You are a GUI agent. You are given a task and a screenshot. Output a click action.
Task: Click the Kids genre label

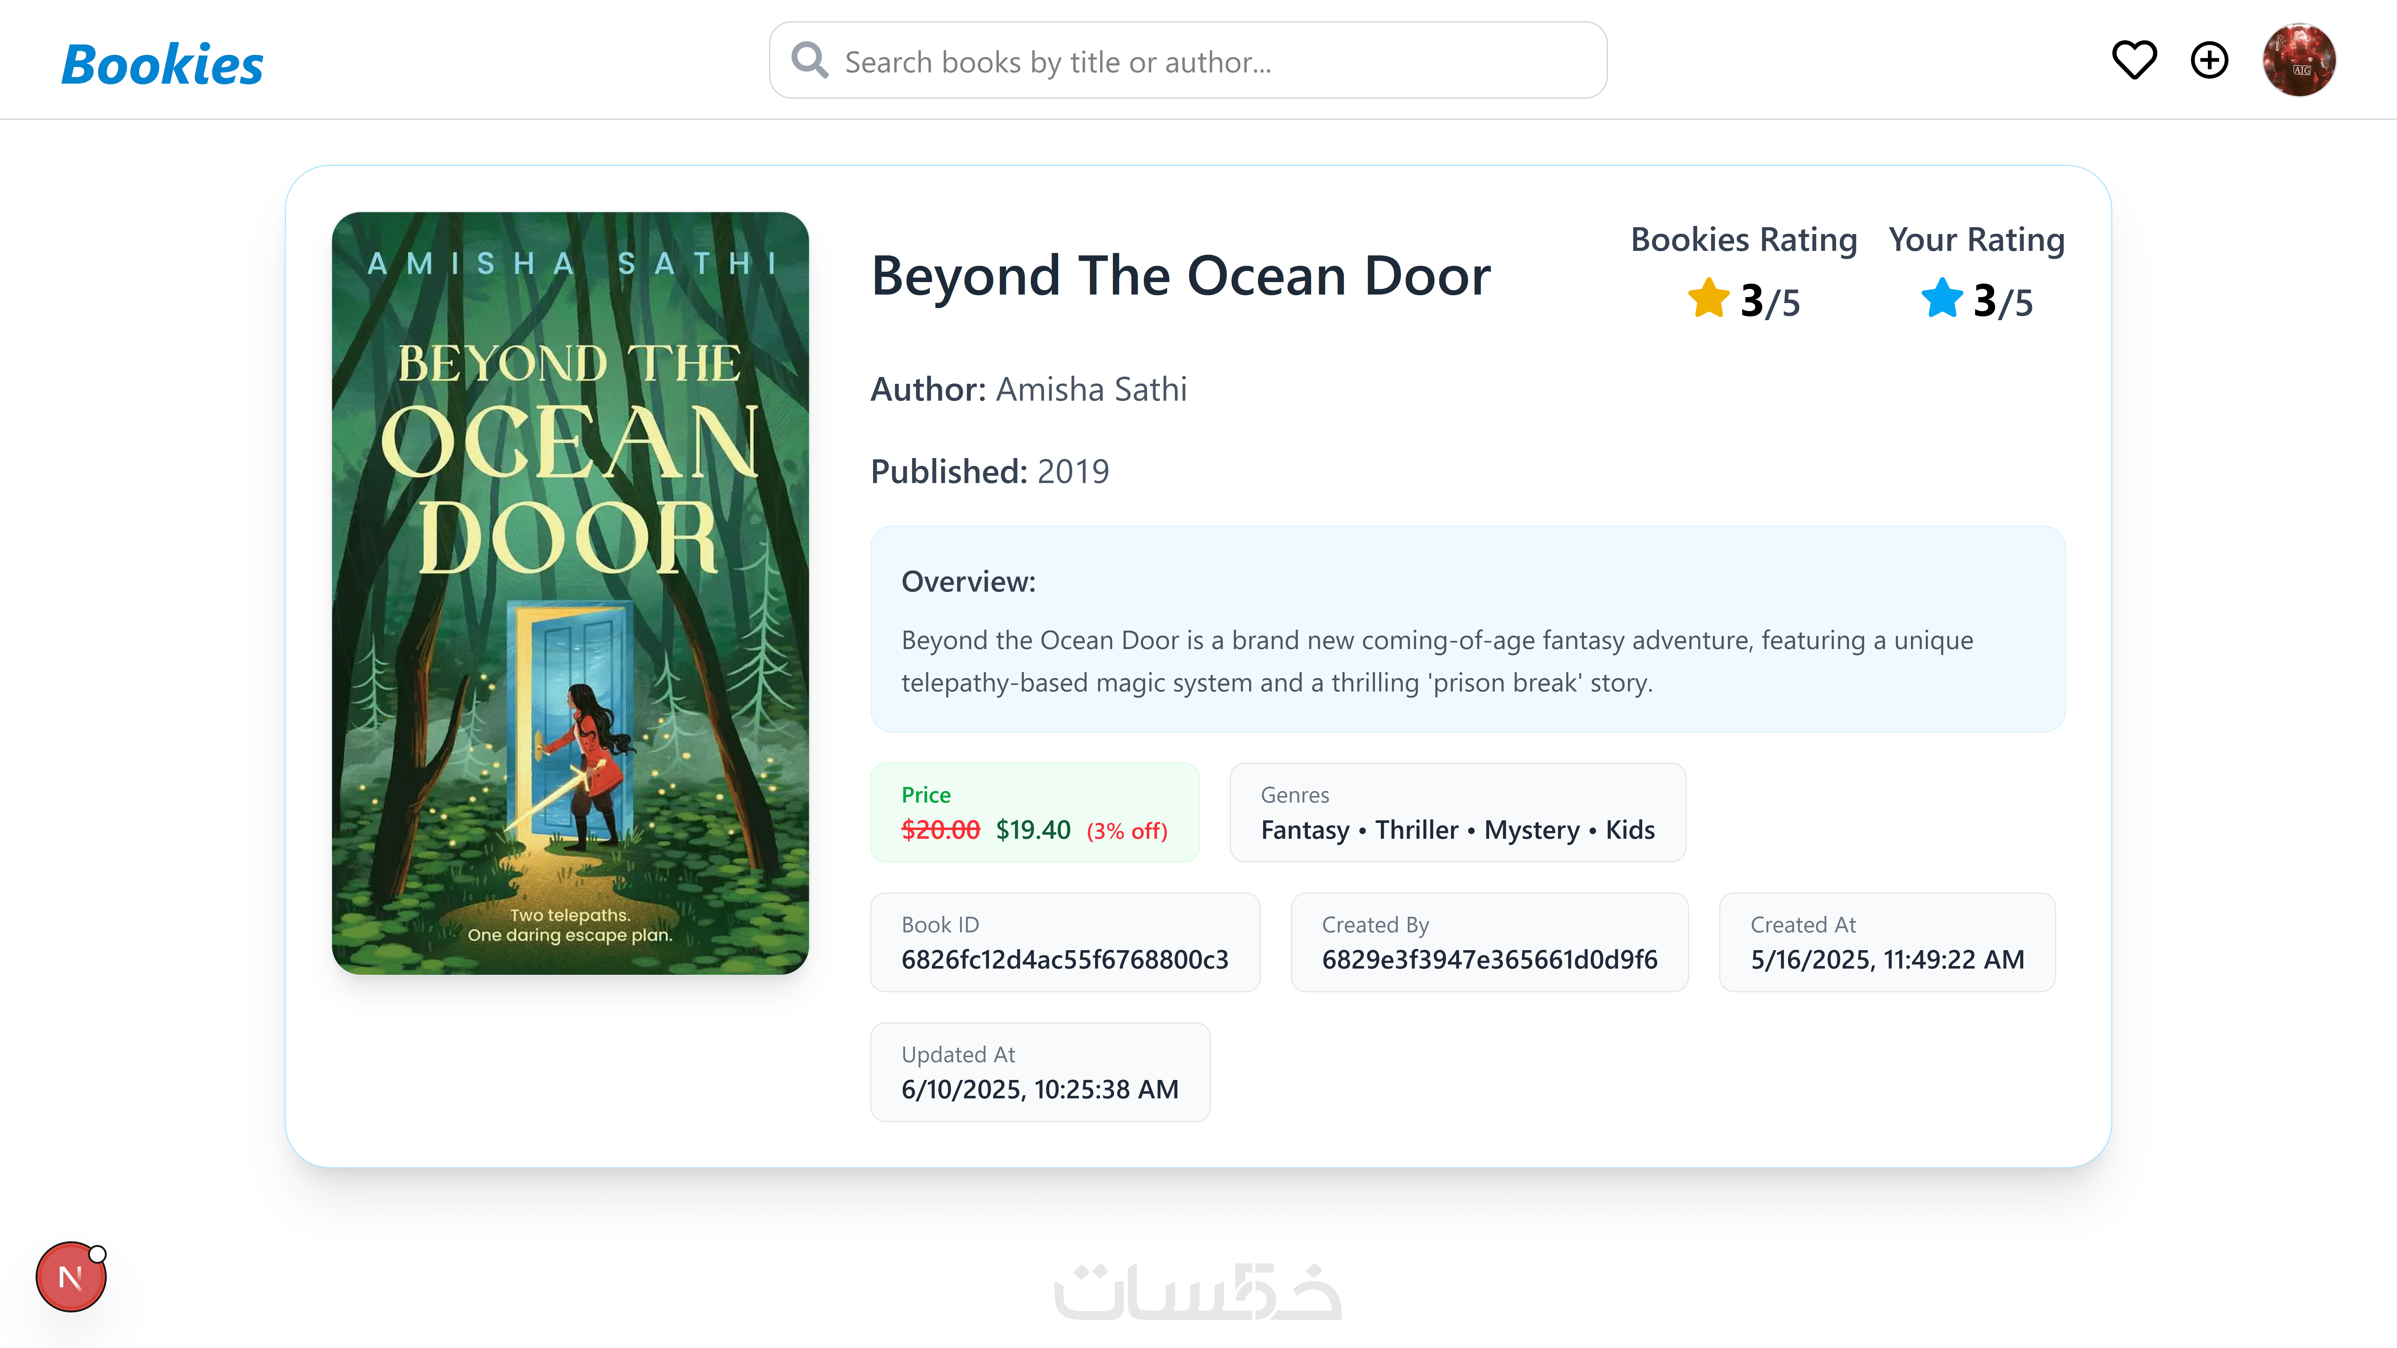click(1630, 830)
